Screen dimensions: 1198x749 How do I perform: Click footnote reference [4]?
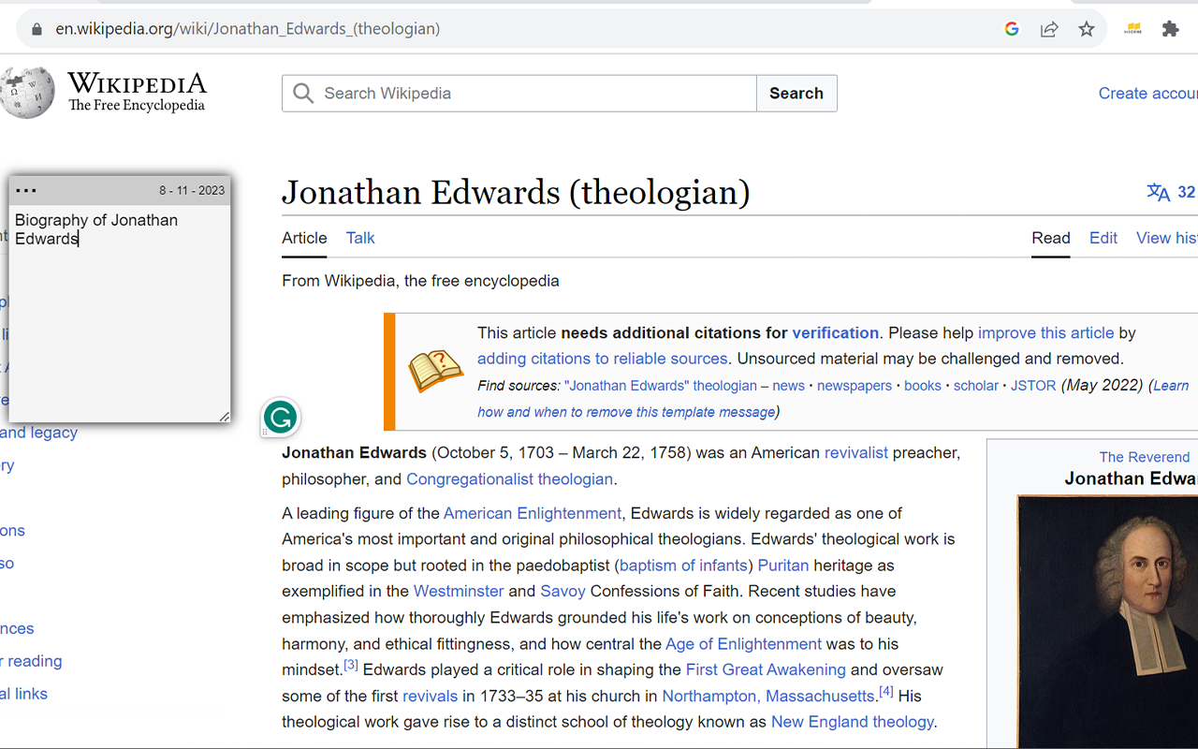tap(886, 691)
